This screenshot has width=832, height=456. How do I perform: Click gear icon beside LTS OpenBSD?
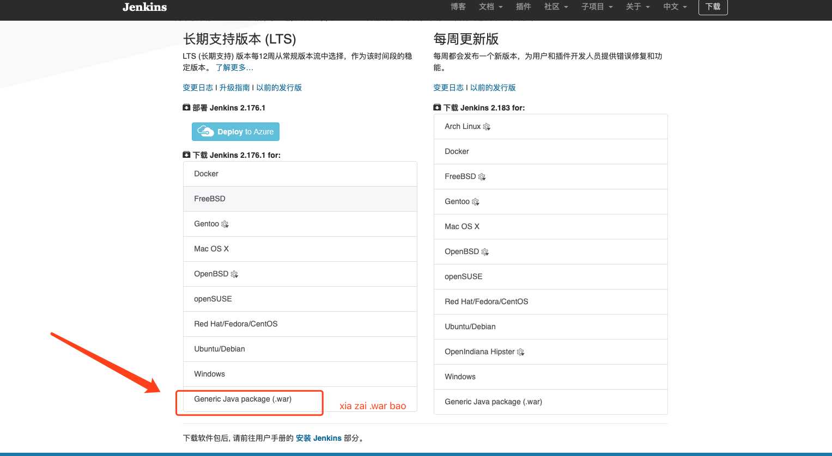click(234, 274)
